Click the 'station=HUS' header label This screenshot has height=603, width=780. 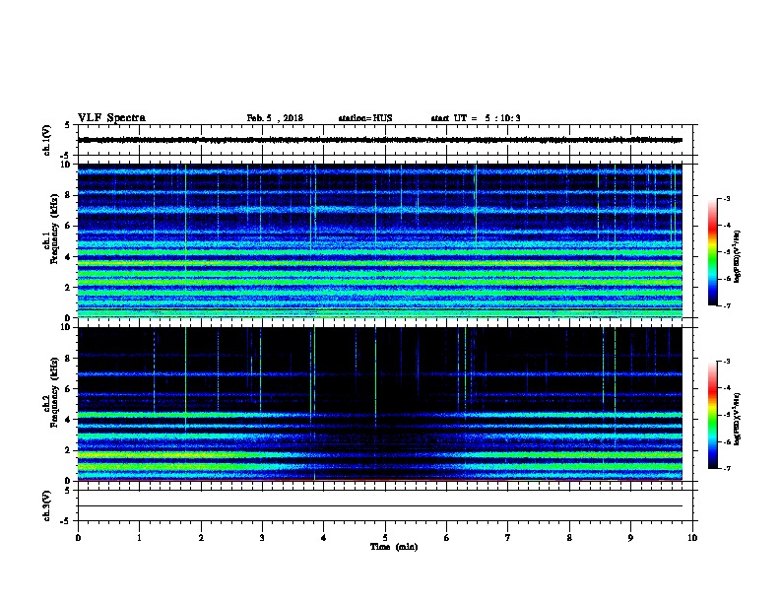pyautogui.click(x=365, y=118)
